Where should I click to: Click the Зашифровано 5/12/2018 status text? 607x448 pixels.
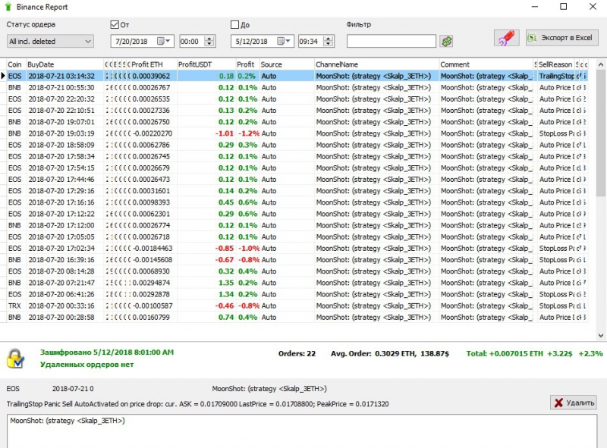[x=107, y=352]
